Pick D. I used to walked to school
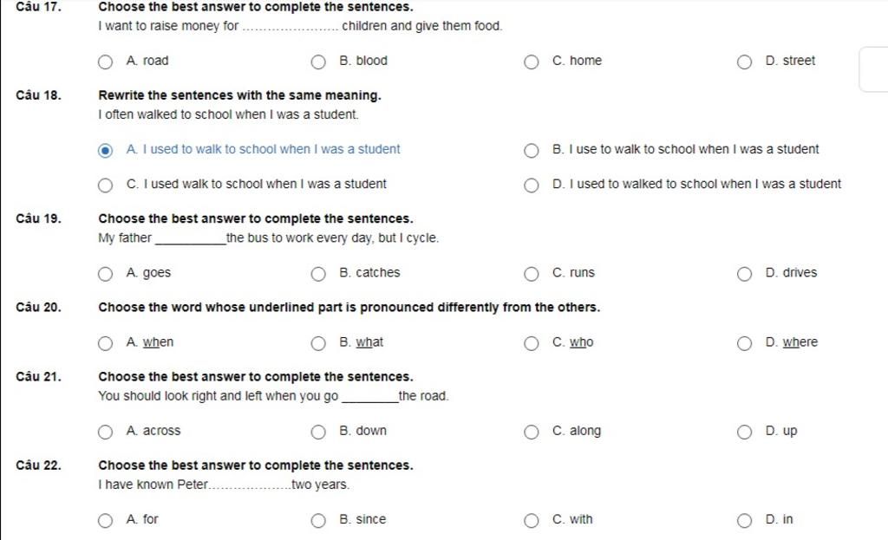 click(x=532, y=185)
